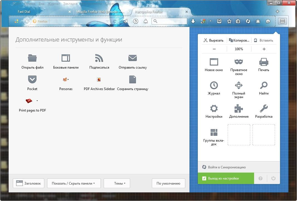Click the Restore Defaults (По умолчанию) button
The height and width of the screenshot is (201, 297).
168,183
